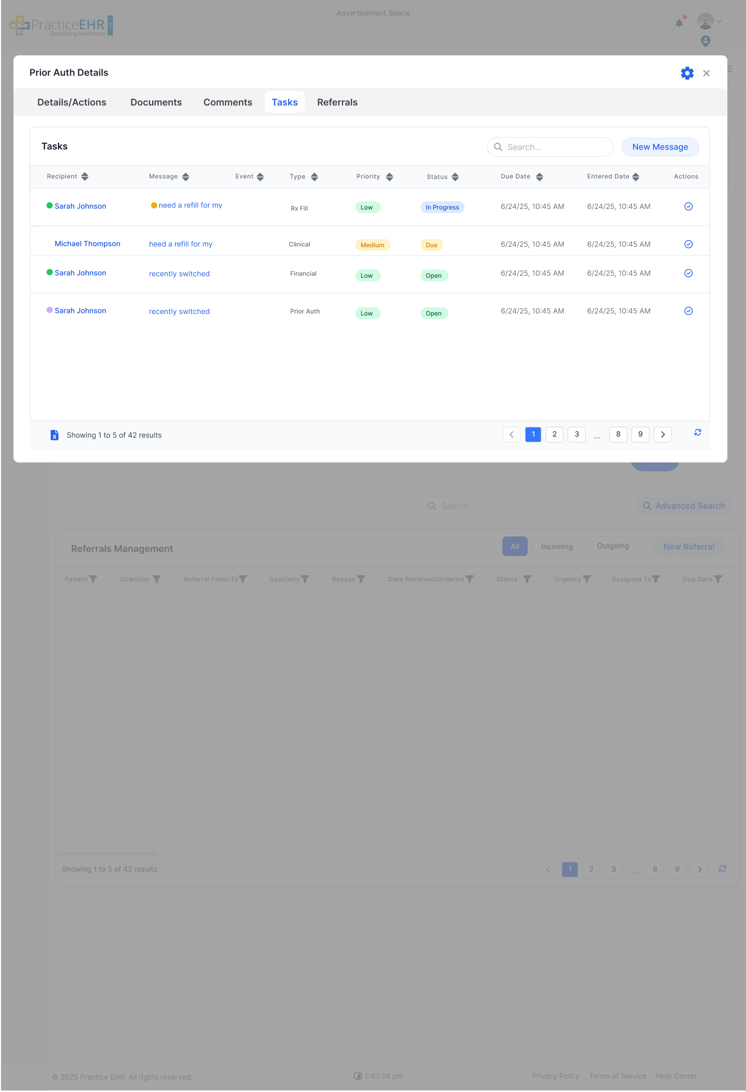
Task: Sort tasks by Status column
Action: click(455, 177)
